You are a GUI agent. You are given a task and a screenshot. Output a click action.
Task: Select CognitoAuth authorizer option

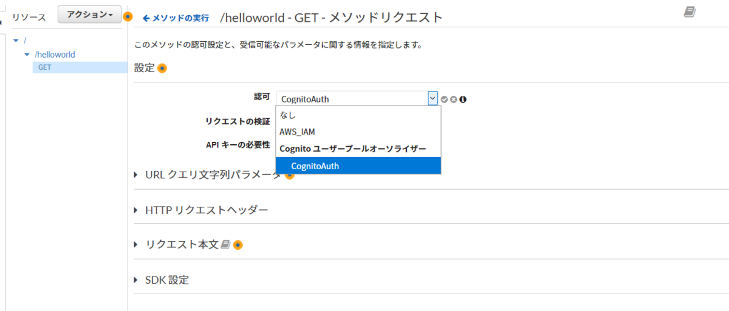tap(358, 166)
